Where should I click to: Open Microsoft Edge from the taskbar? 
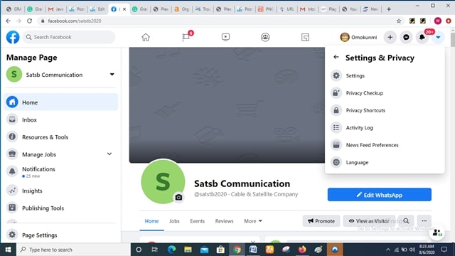171,250
